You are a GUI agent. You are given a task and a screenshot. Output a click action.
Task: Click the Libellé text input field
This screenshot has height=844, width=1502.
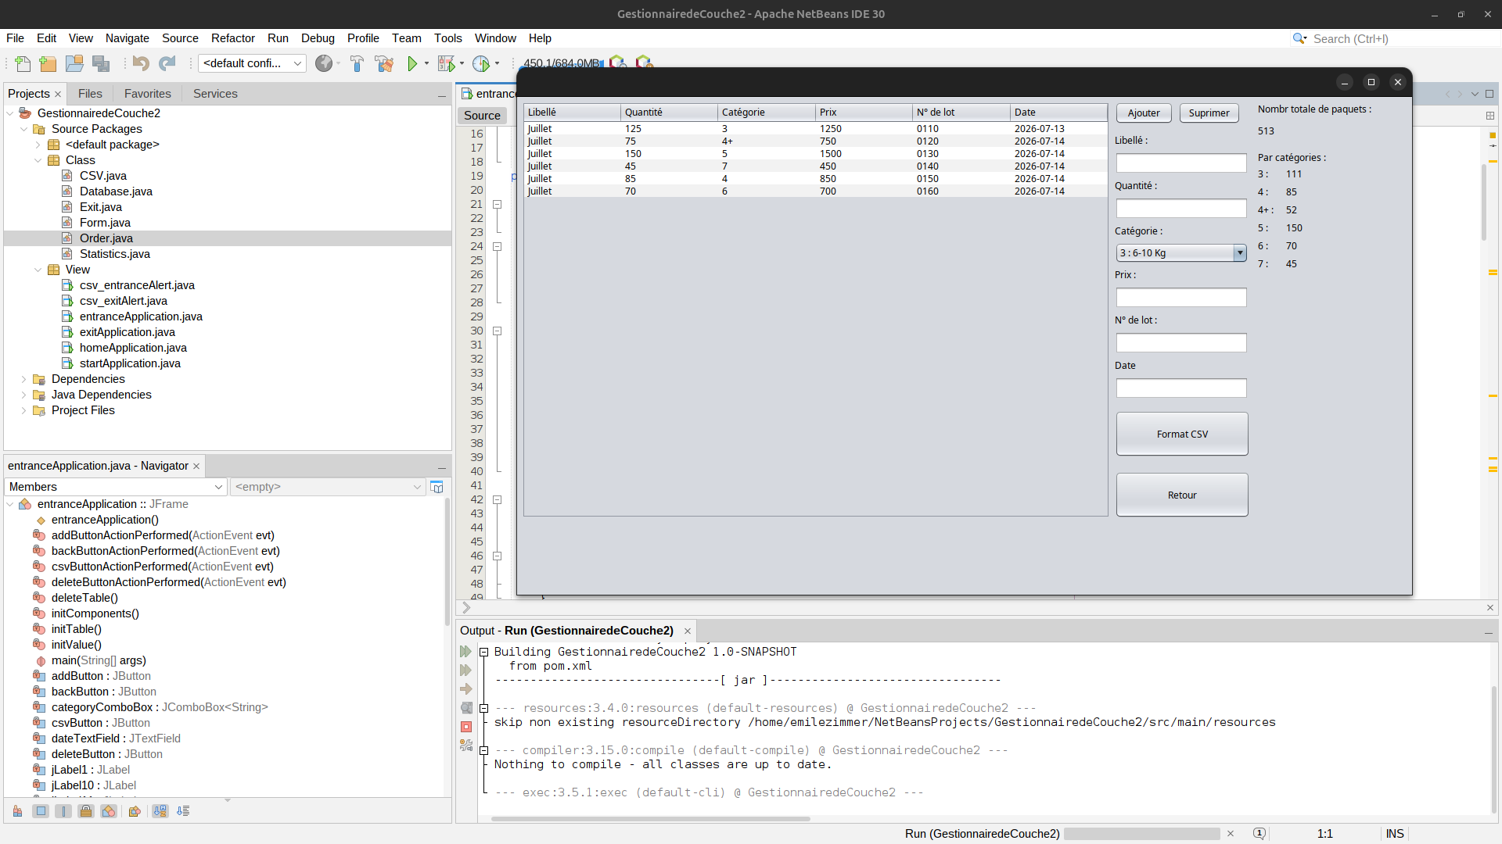[x=1180, y=163]
